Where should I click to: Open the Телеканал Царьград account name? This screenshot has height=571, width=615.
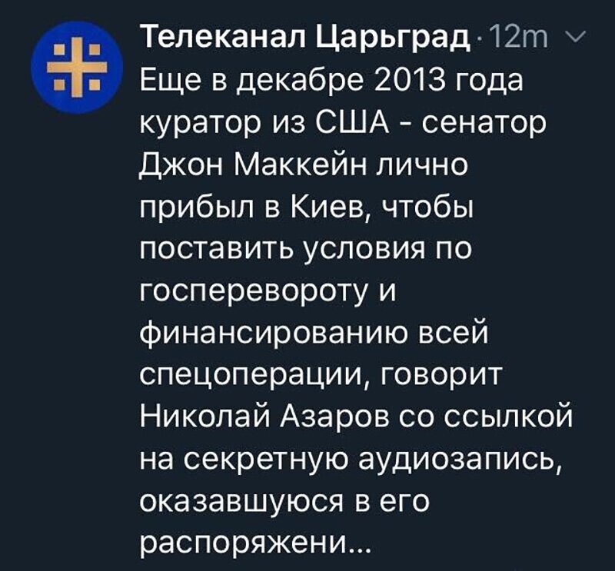click(305, 37)
